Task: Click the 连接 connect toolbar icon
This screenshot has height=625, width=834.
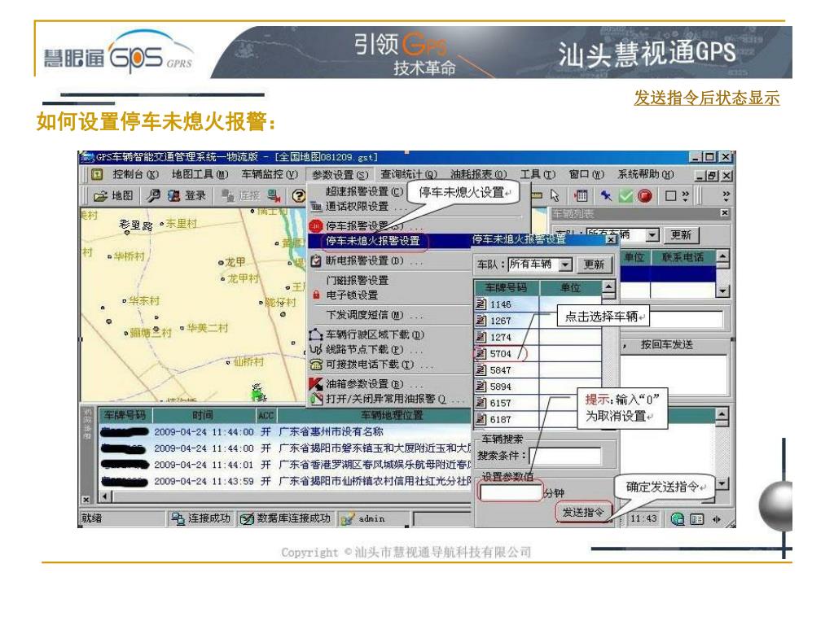Action: click(x=228, y=196)
